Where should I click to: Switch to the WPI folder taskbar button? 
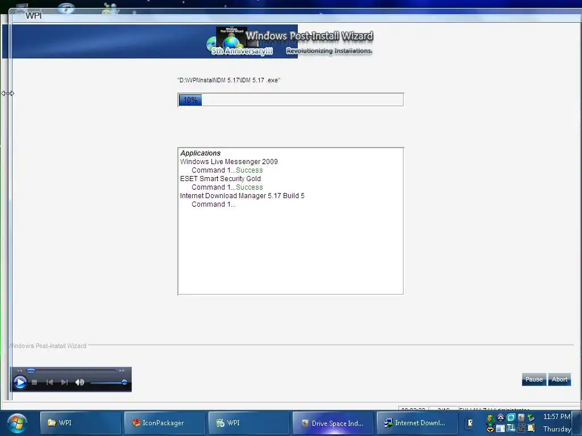pyautogui.click(x=81, y=422)
